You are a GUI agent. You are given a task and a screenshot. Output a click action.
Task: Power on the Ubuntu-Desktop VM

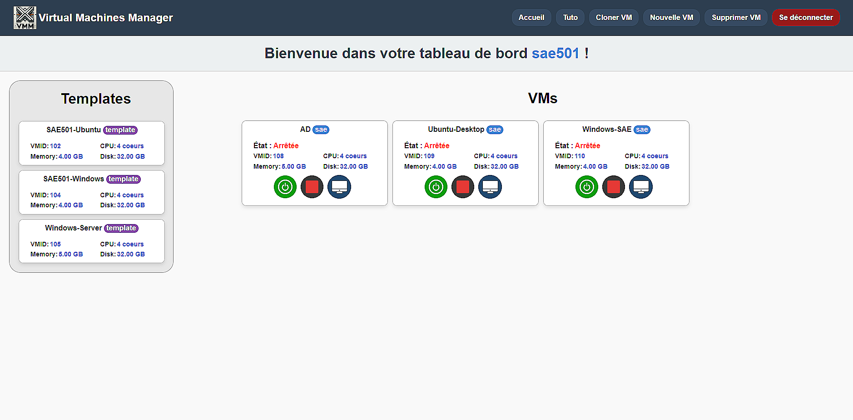click(x=436, y=187)
